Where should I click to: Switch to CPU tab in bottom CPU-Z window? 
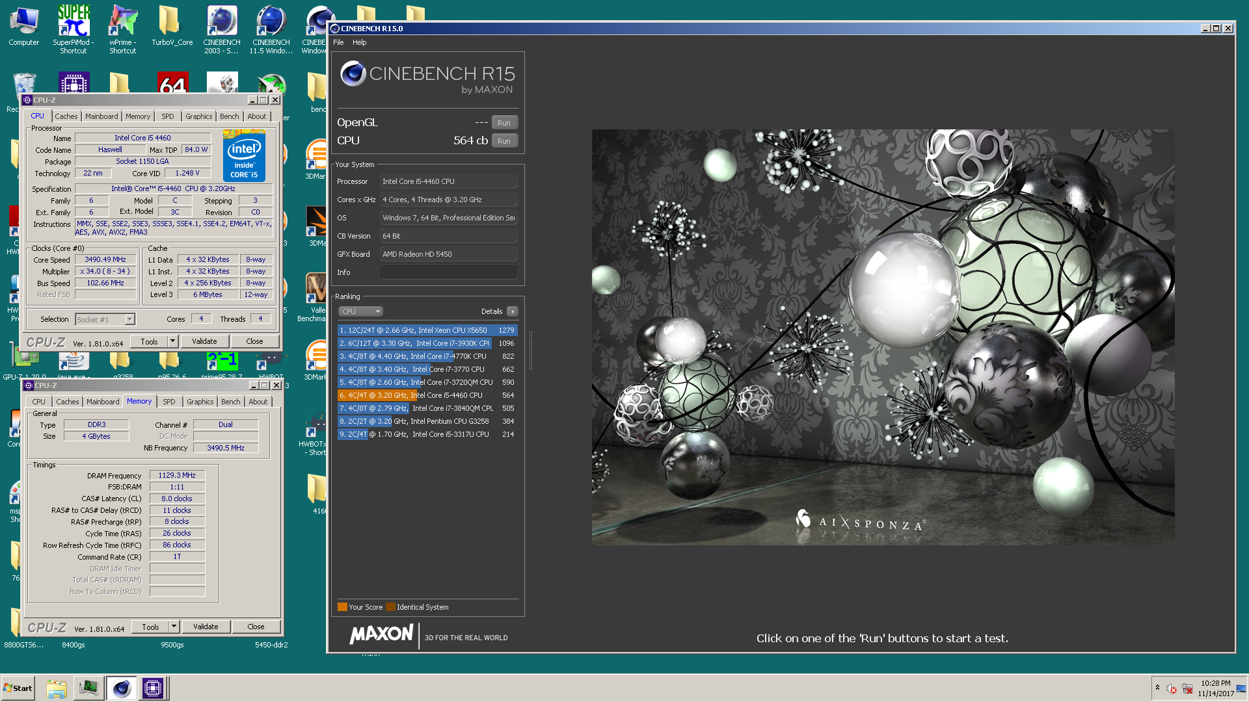[39, 402]
